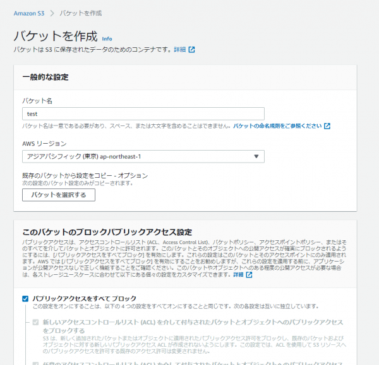This screenshot has height=365, width=379.
Task: Click the バケット名 input field containing test
Action: coord(143,113)
